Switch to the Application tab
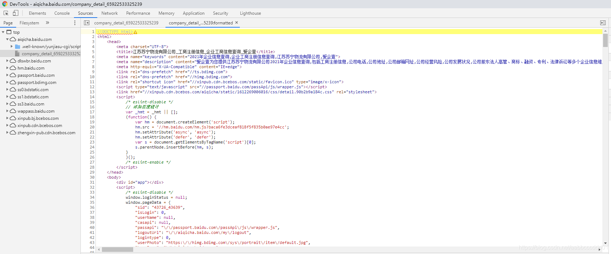Image resolution: width=611 pixels, height=254 pixels. click(x=193, y=13)
